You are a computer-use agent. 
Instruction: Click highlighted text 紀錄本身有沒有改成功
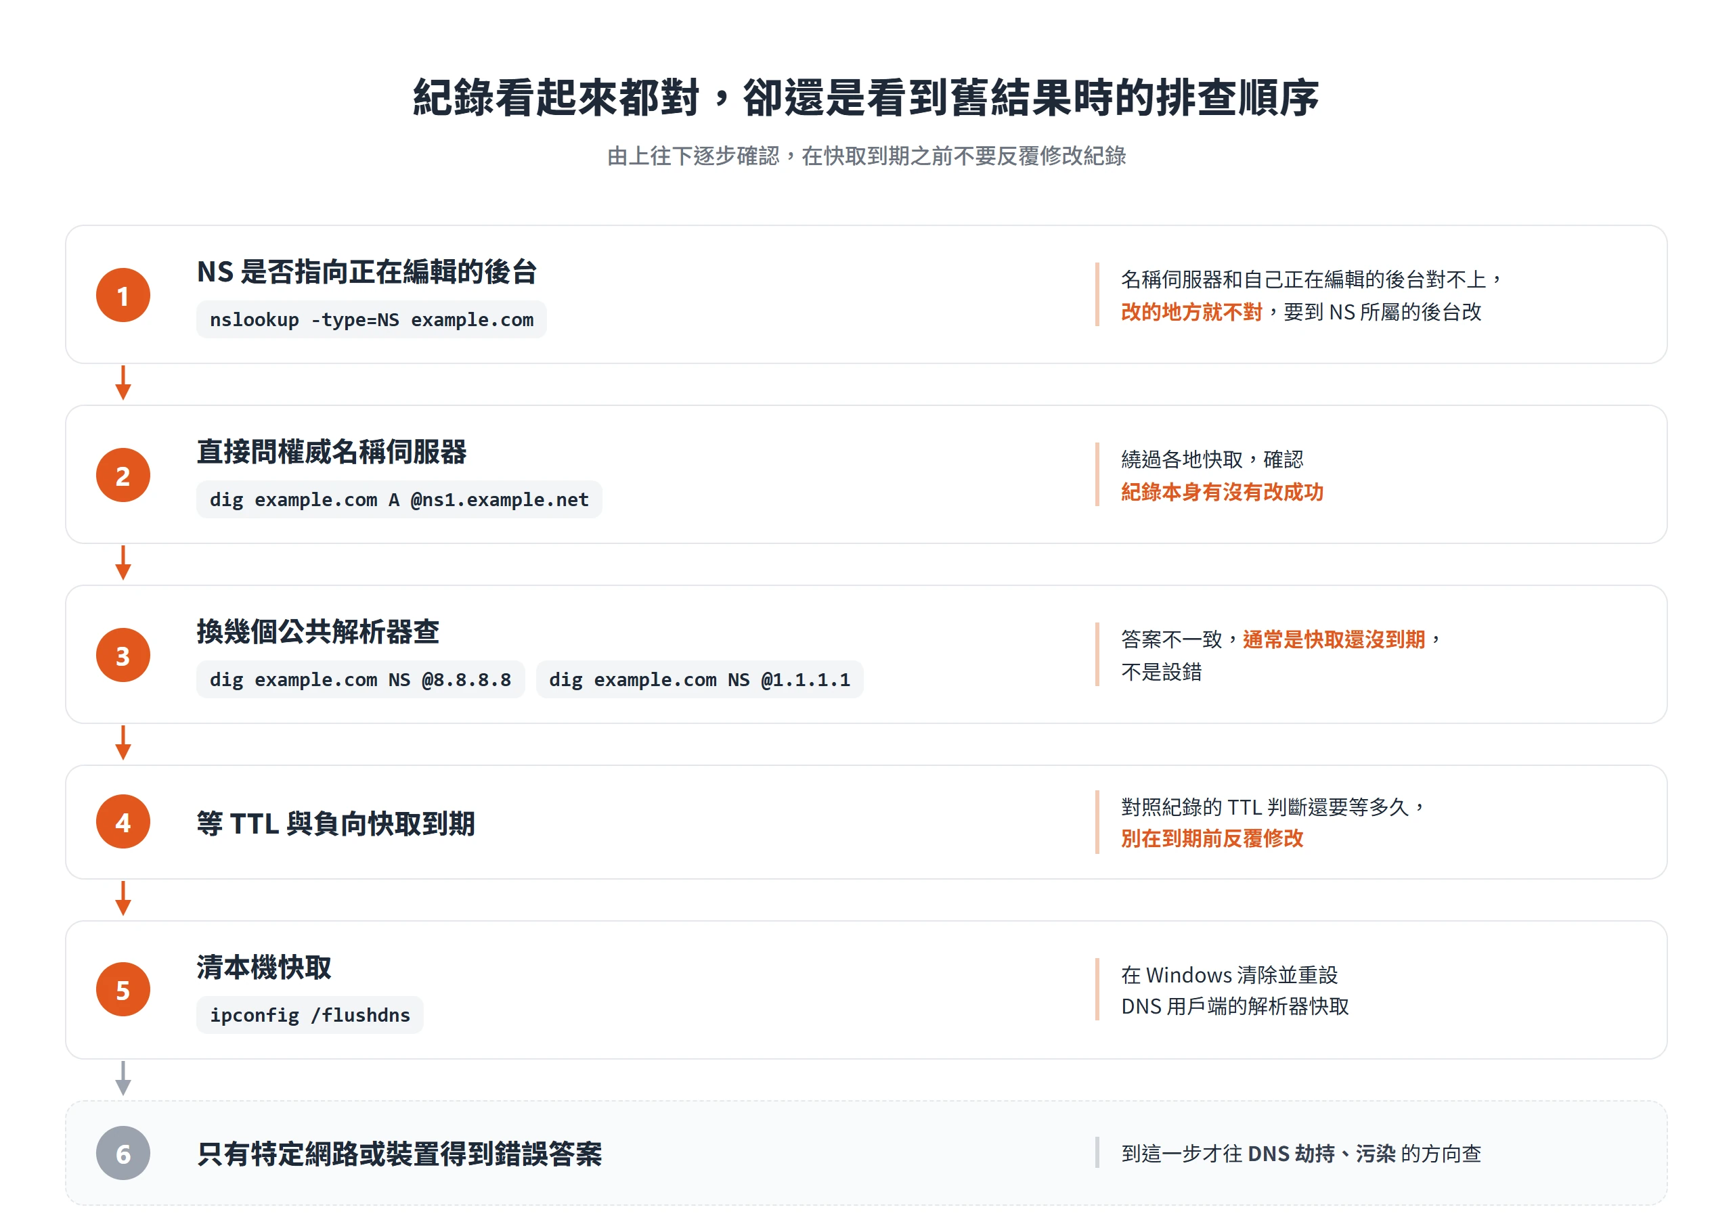(1222, 492)
